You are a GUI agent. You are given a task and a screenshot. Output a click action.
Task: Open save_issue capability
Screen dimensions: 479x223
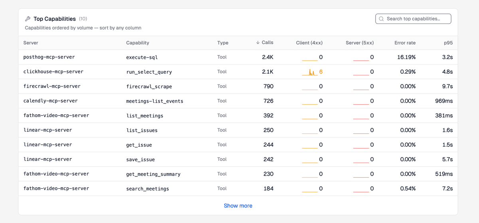(141, 159)
